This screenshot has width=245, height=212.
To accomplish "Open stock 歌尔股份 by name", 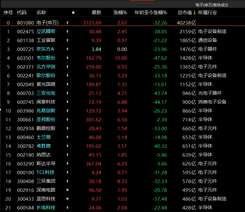I will click(x=46, y=75).
